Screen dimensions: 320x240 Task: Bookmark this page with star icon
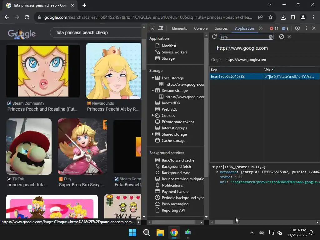[x=271, y=17]
